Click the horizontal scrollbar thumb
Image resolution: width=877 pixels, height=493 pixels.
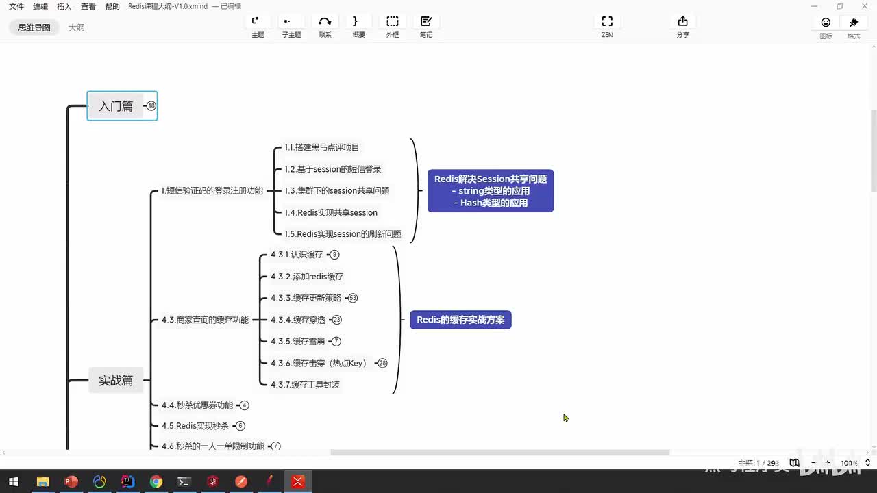point(499,453)
